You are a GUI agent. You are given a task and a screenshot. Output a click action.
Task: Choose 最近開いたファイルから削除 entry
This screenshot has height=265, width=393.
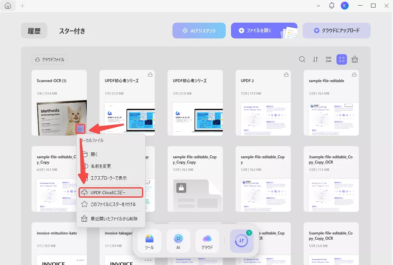point(111,219)
